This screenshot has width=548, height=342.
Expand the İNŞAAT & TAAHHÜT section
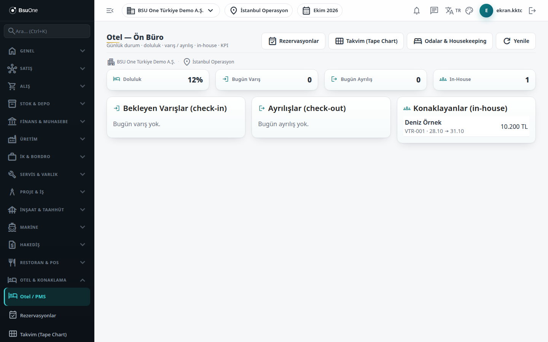47,210
